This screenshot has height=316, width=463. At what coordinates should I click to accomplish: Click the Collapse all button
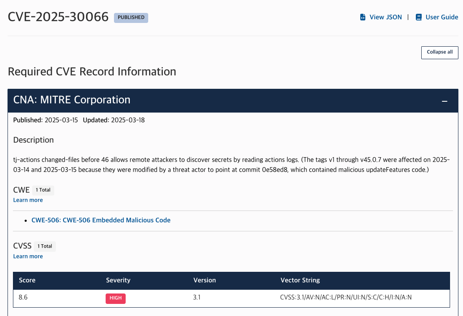point(440,53)
